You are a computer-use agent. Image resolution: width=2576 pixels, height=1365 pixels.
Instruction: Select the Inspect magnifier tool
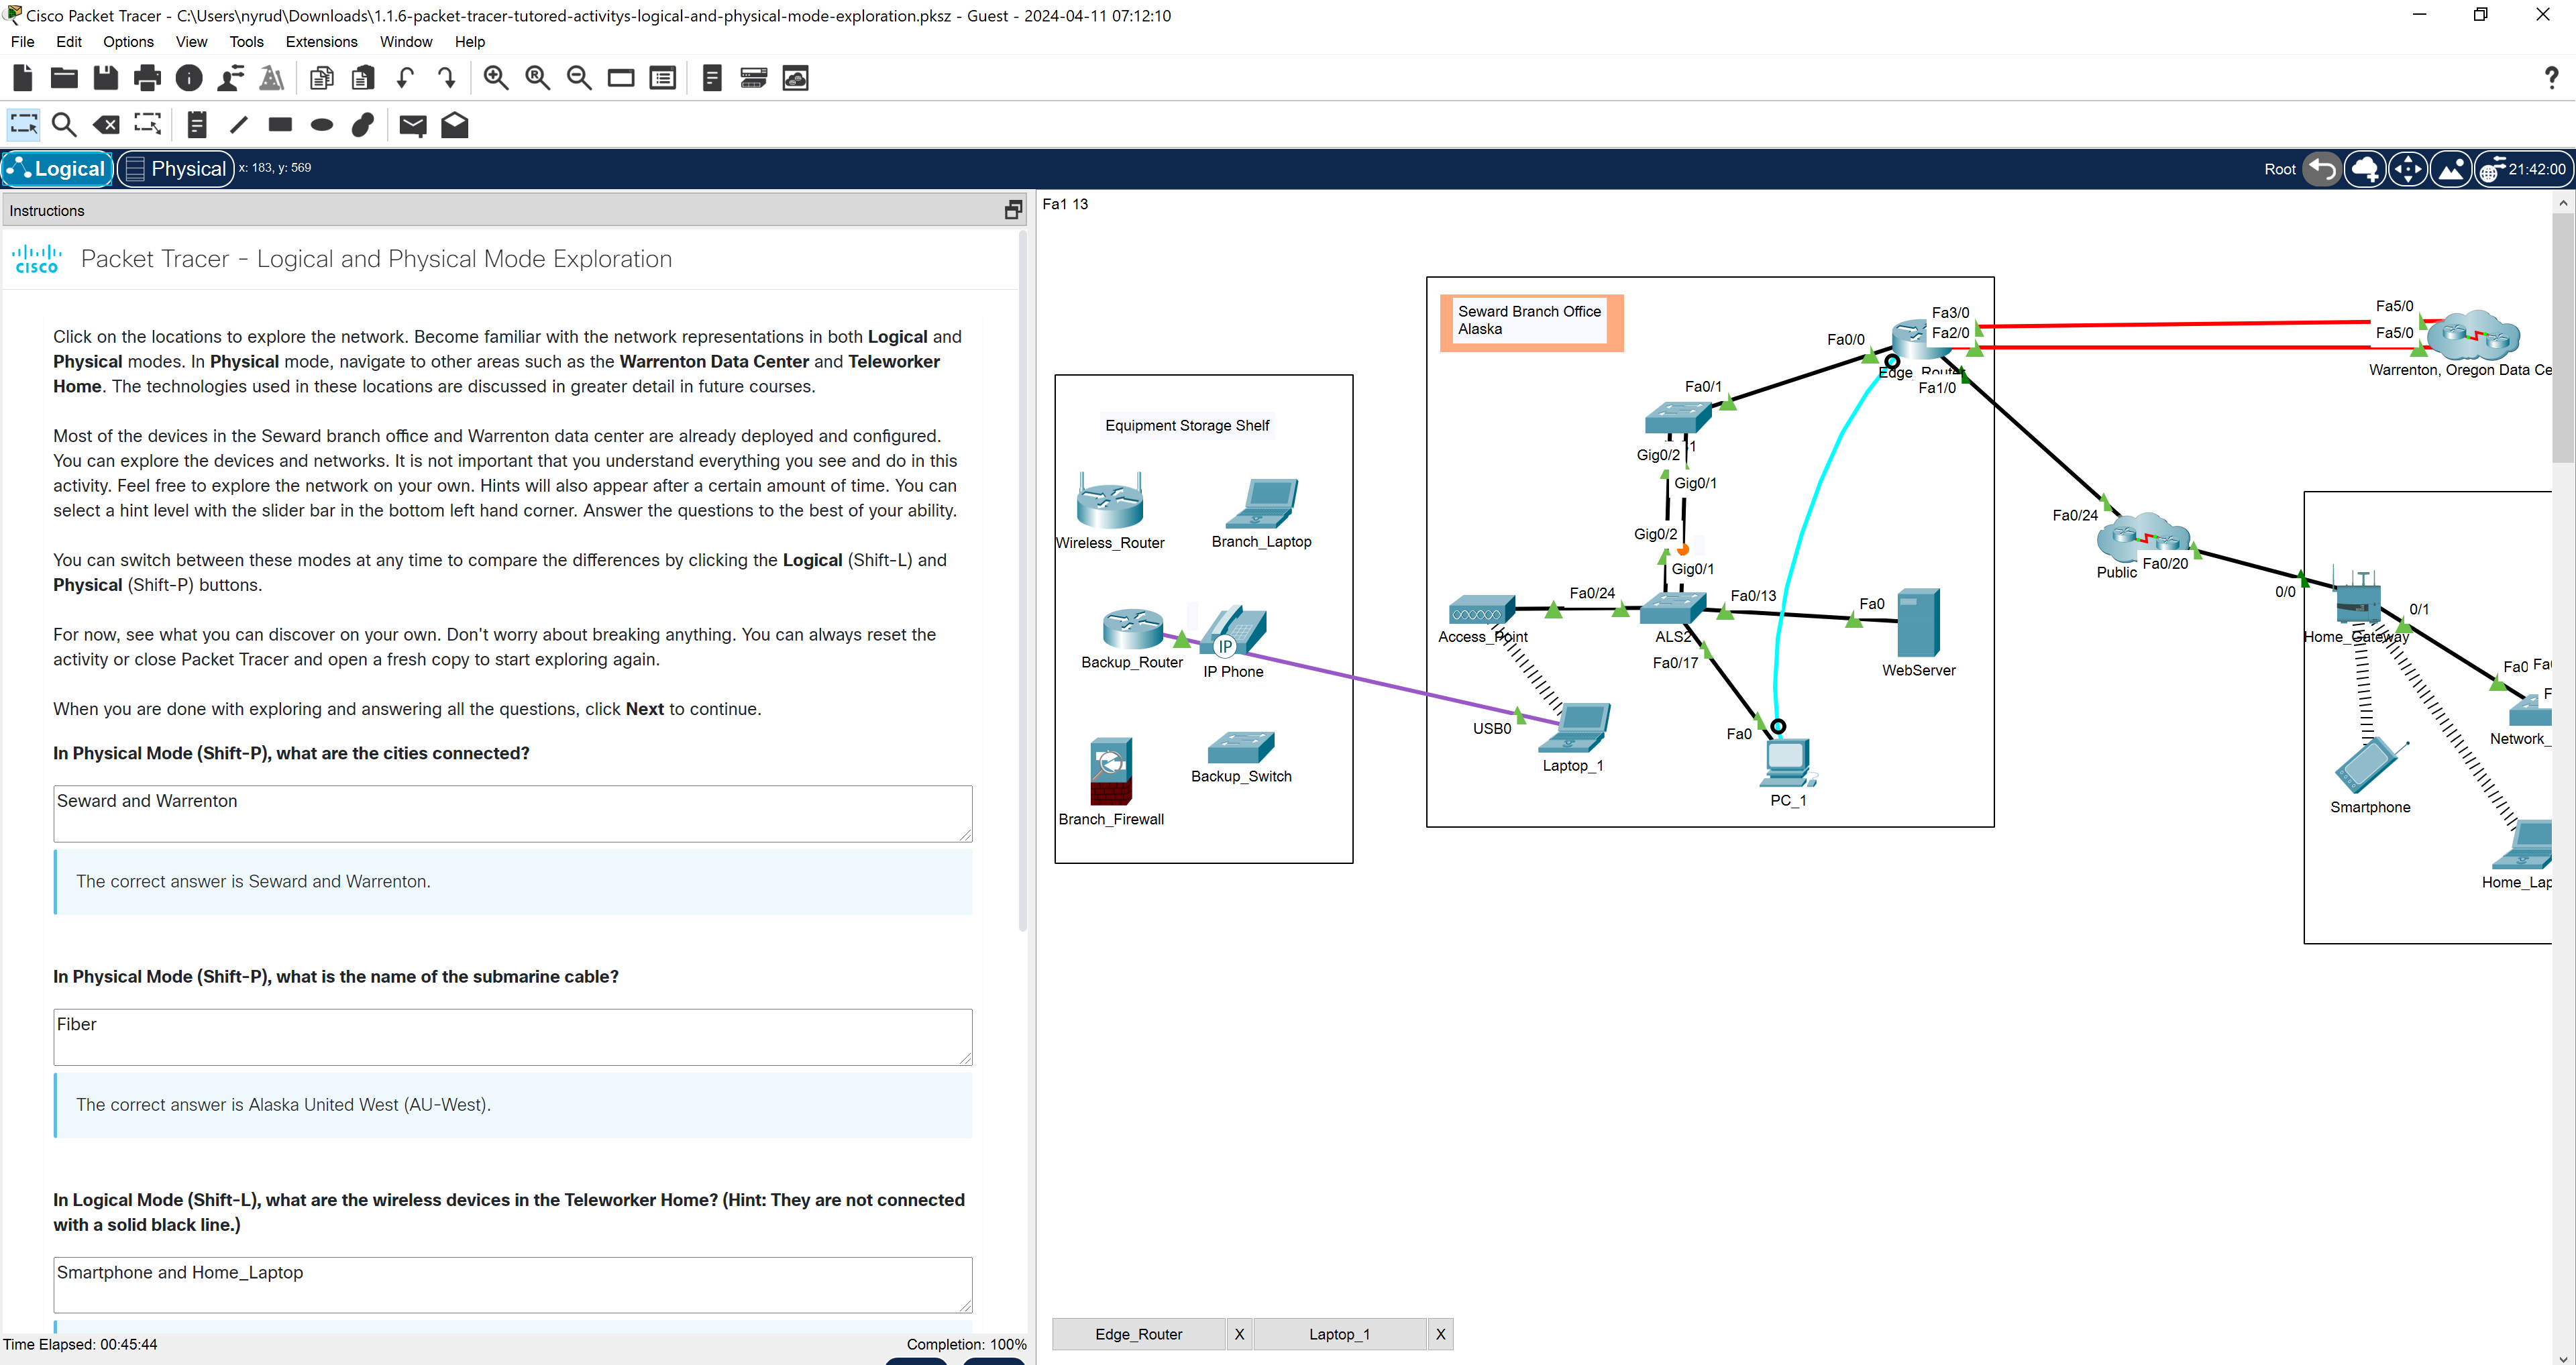63,124
